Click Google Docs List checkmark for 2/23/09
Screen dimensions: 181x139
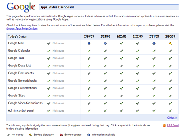pyautogui.click(x=122, y=66)
